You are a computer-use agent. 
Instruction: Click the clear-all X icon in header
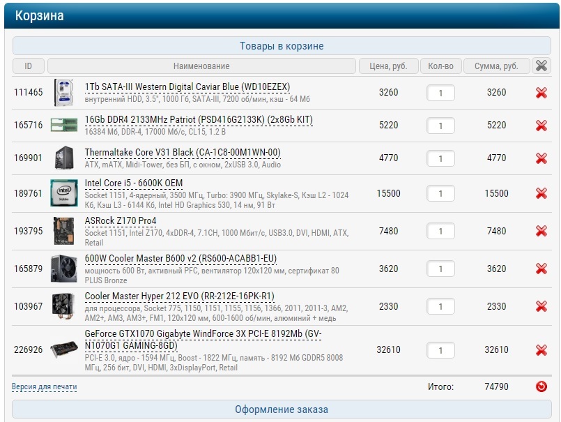pyautogui.click(x=541, y=66)
